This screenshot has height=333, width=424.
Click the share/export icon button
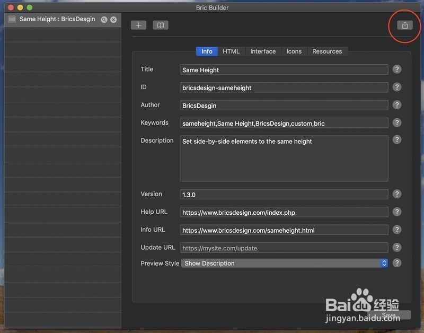coord(405,25)
